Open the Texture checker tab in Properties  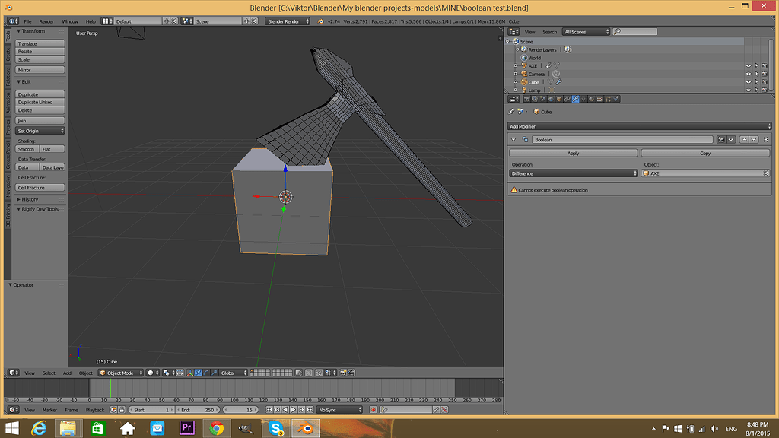coord(599,99)
